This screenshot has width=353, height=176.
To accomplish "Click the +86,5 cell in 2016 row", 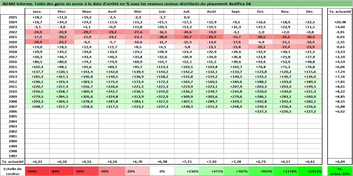I will [37, 62].
